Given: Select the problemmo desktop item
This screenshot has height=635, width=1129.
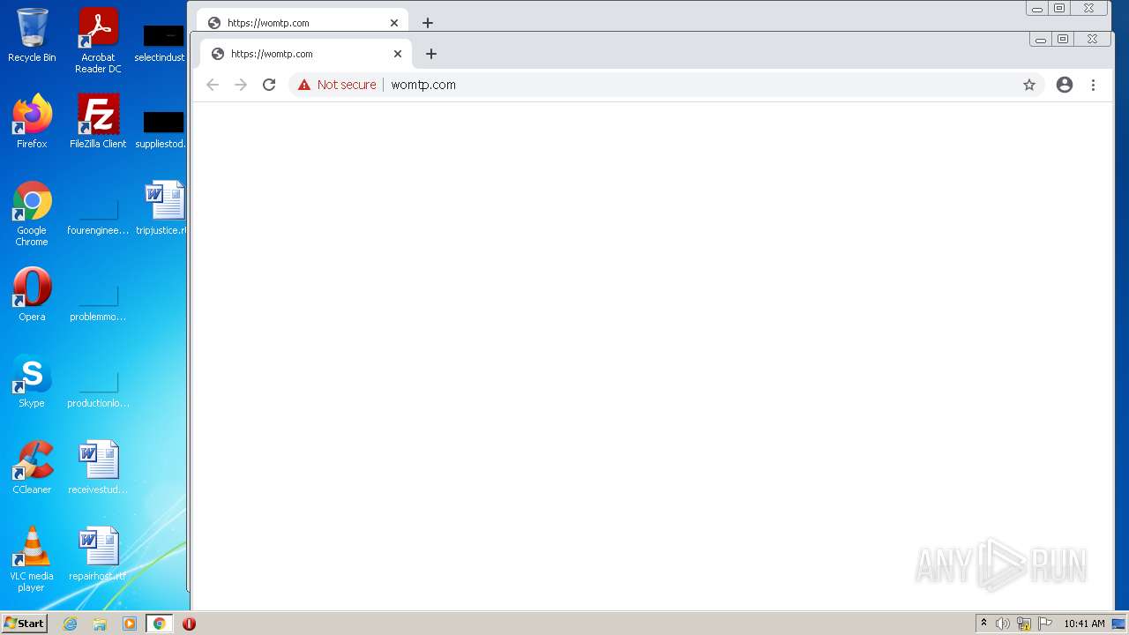Looking at the screenshot, I should [x=98, y=303].
